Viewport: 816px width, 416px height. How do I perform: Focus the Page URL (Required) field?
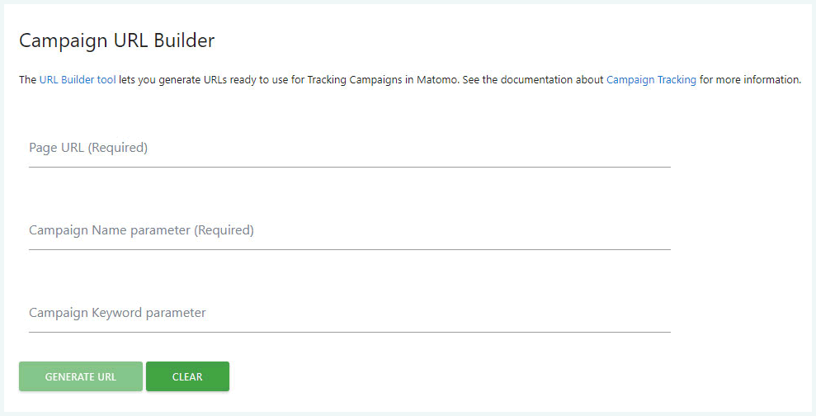pyautogui.click(x=349, y=149)
